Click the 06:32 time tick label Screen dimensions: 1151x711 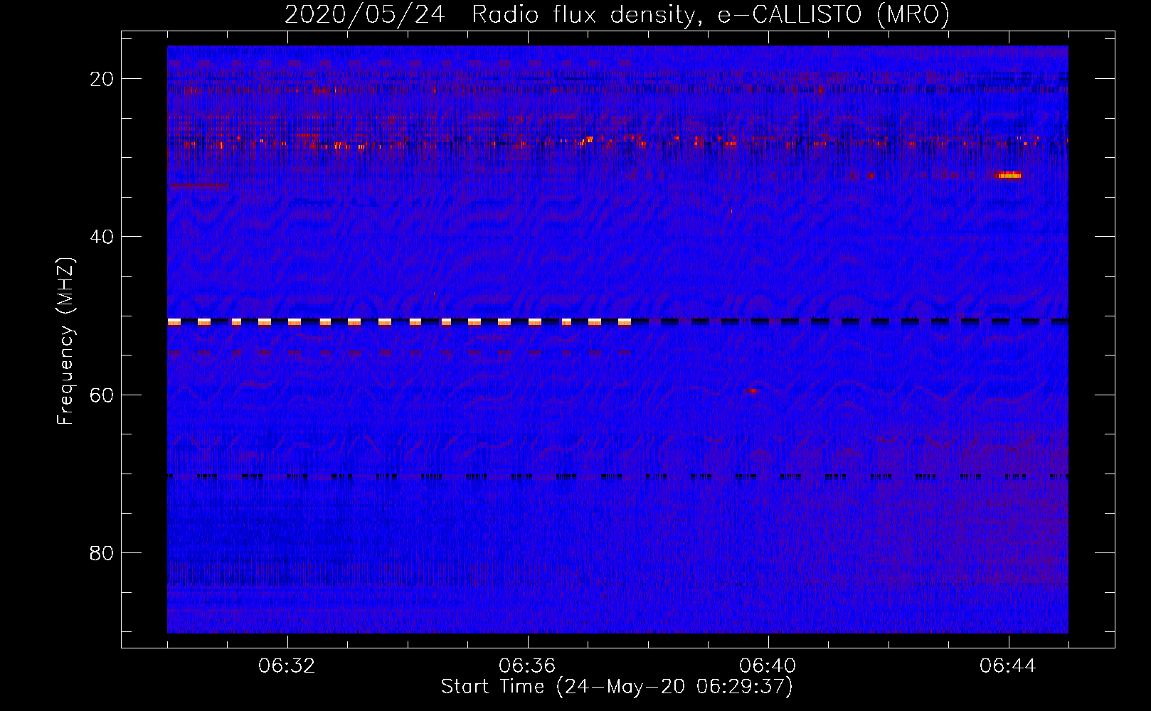(x=287, y=666)
